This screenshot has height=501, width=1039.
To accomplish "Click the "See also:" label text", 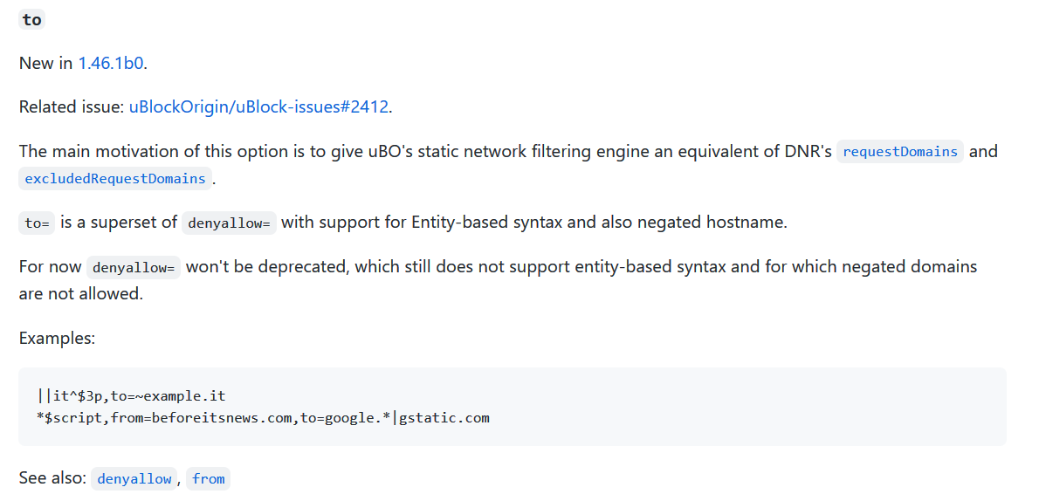I will coord(52,478).
